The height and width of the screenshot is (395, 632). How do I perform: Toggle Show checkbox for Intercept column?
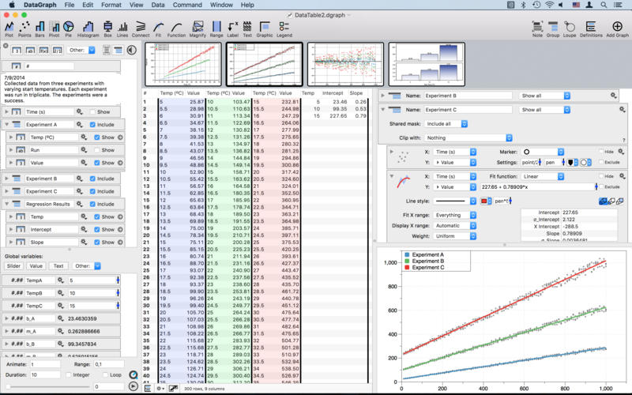click(x=96, y=229)
